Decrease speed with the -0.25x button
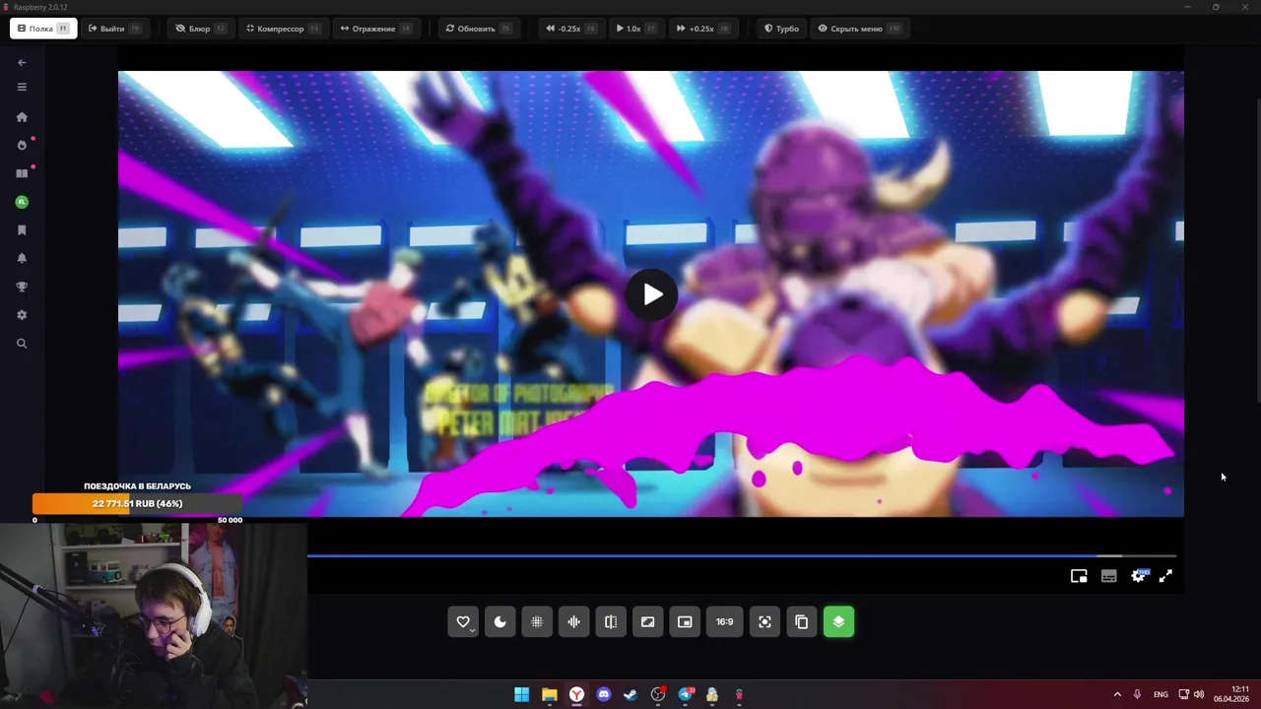This screenshot has height=709, width=1261. tap(571, 29)
